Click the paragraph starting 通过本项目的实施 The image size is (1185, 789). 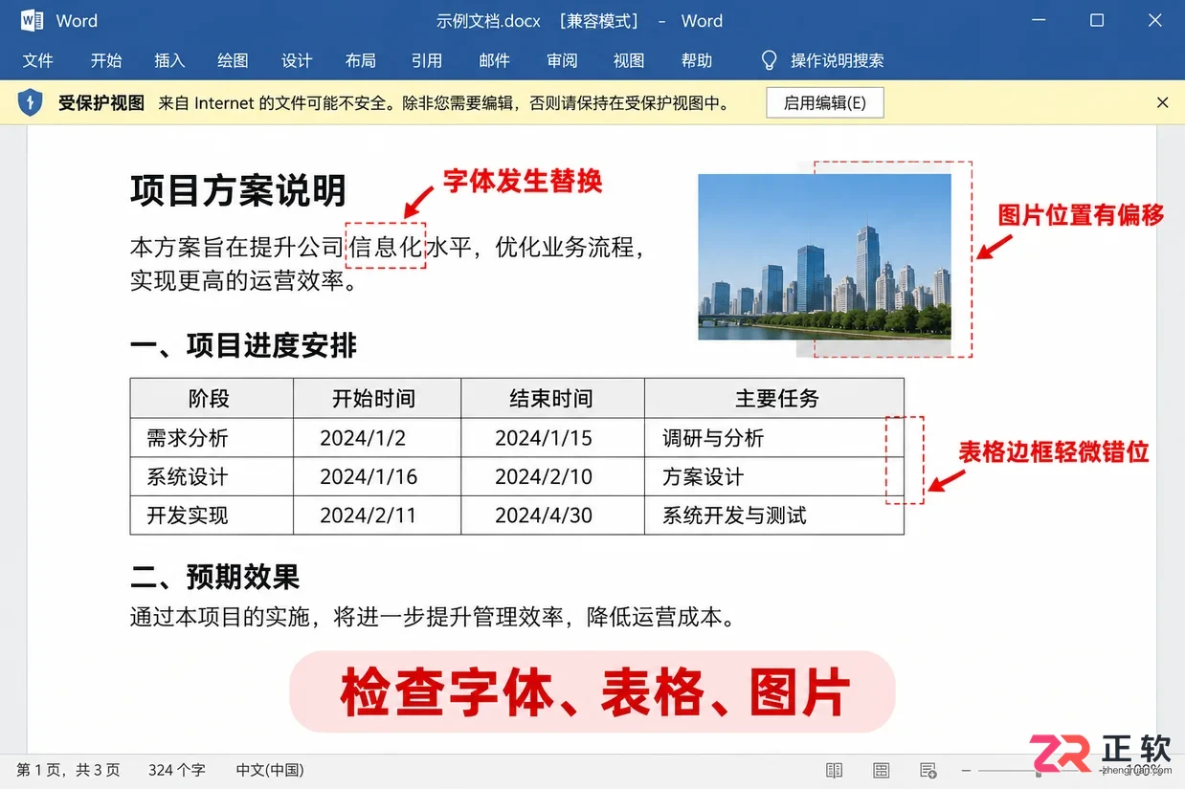pyautogui.click(x=433, y=617)
